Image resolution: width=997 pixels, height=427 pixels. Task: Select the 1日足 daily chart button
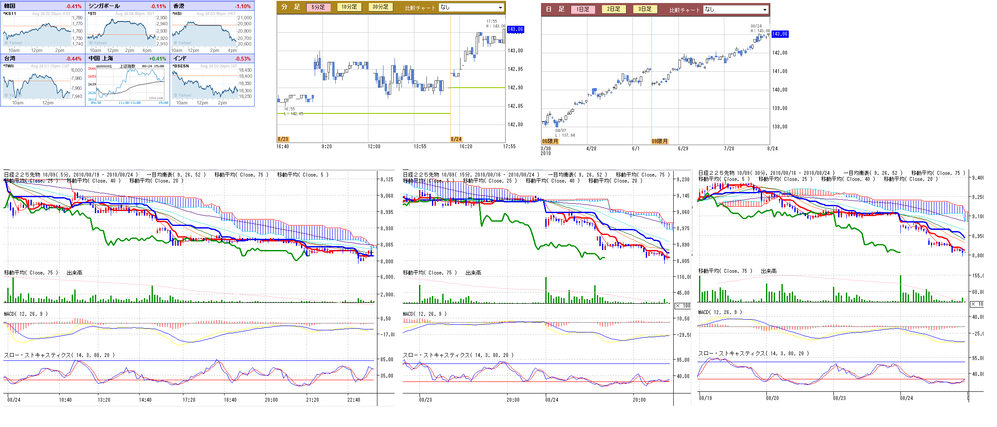(x=583, y=9)
